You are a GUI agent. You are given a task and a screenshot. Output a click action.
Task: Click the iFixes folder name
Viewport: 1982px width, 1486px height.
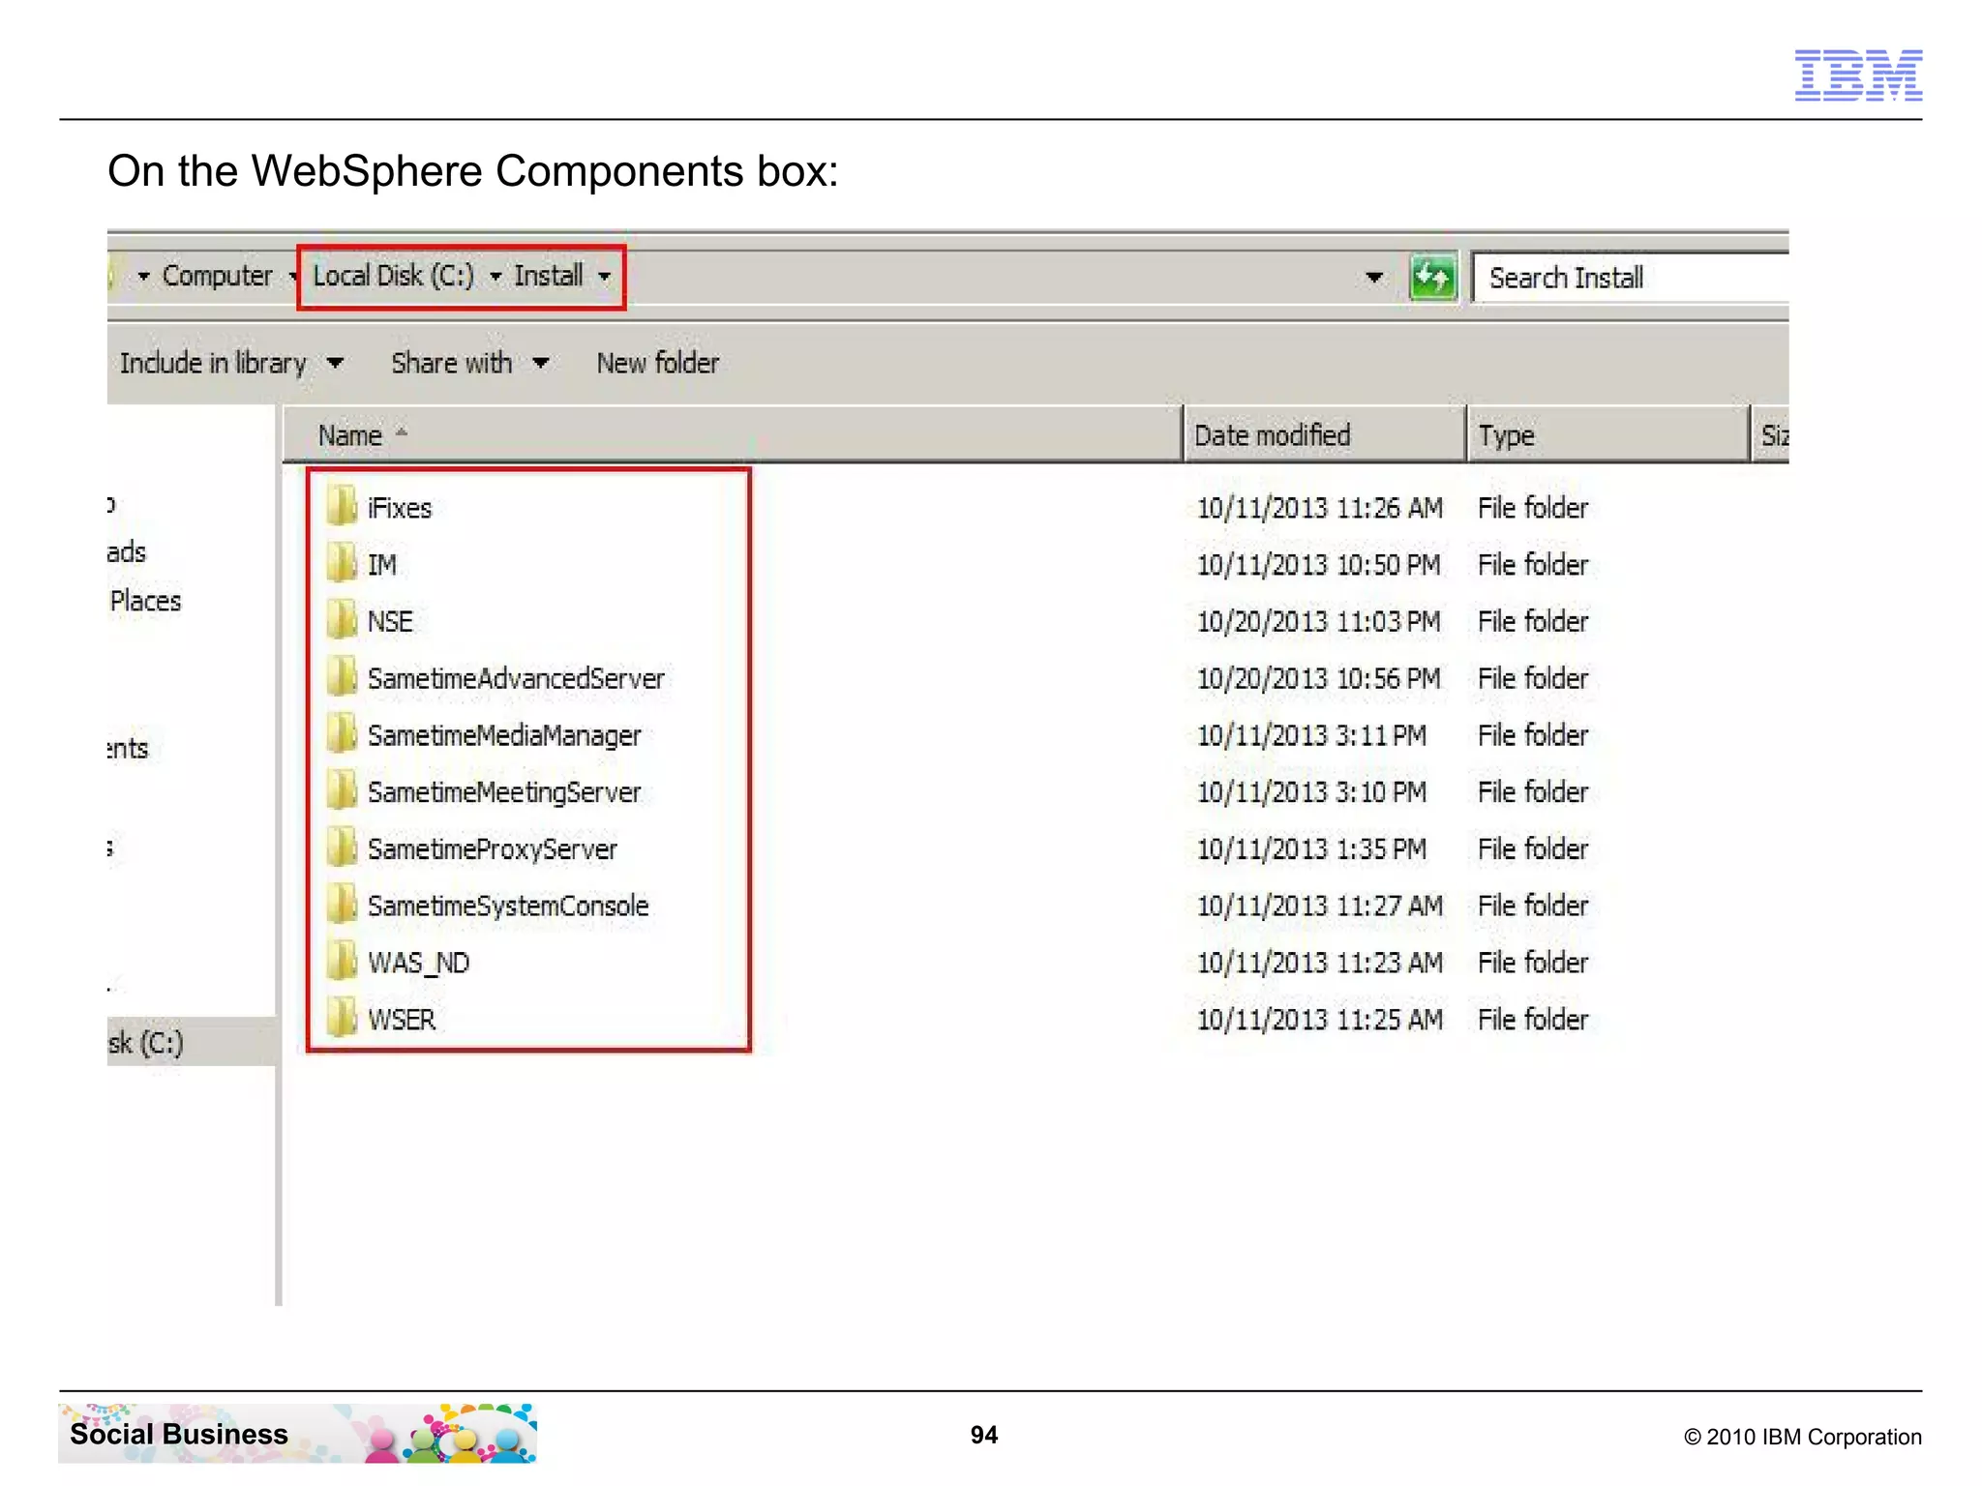click(400, 508)
